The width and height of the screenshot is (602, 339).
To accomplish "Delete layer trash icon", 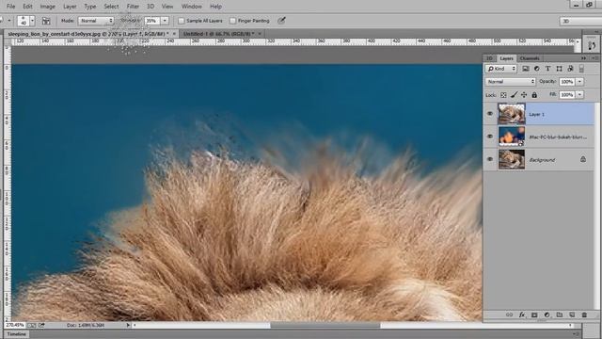I will 584,315.
